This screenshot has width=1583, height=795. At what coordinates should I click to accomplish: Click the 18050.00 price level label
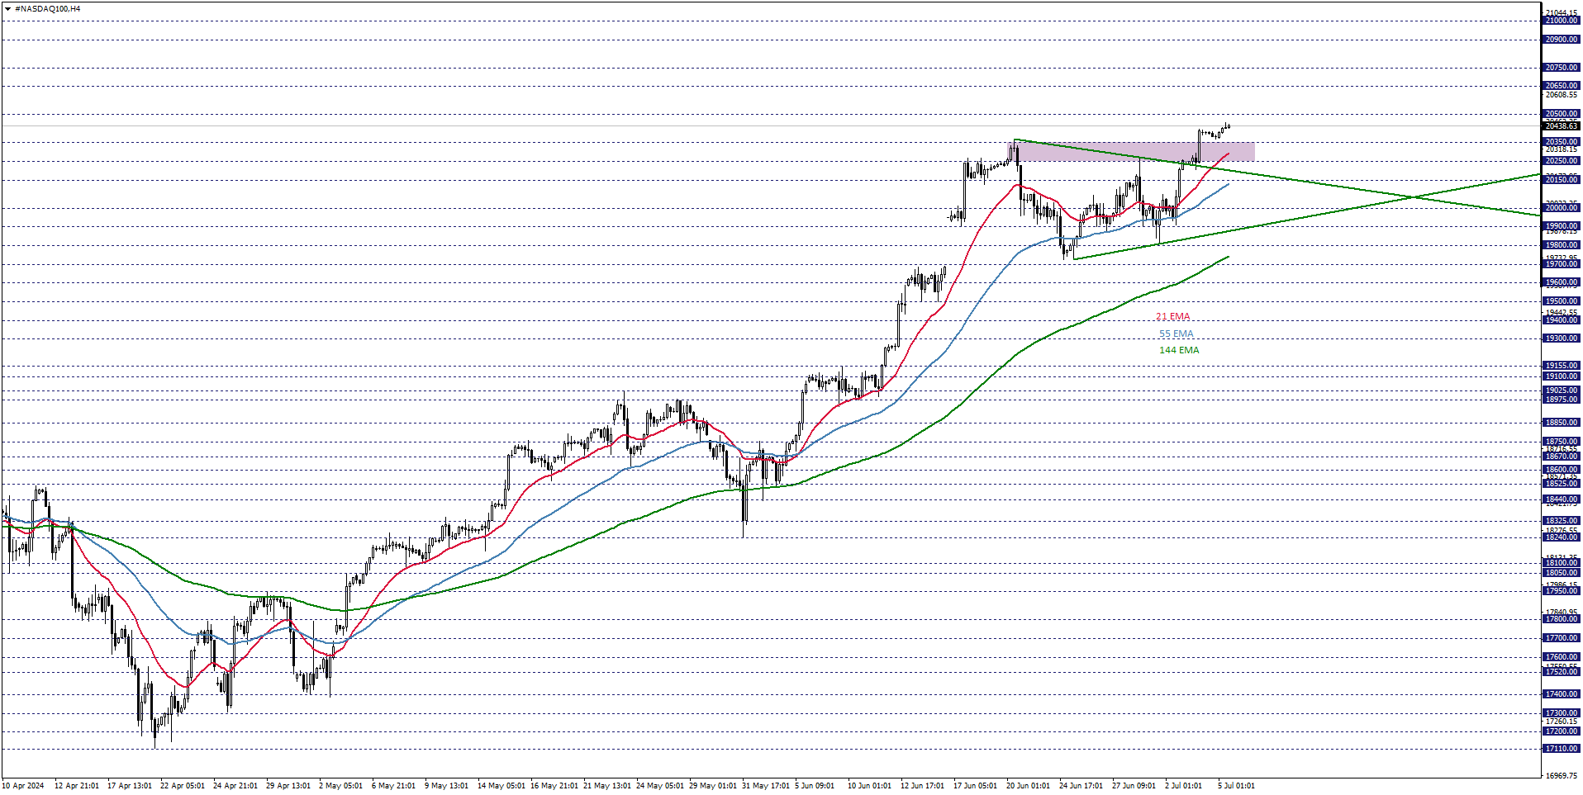tap(1562, 573)
